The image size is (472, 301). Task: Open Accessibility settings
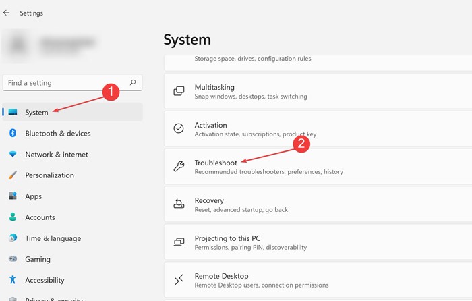point(45,280)
